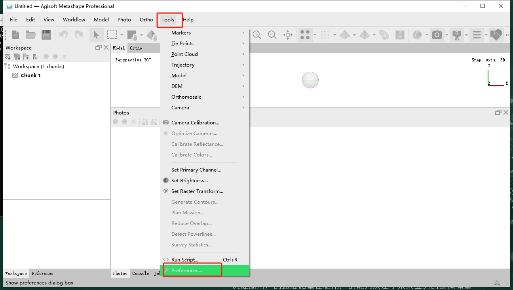Choose Run Script from Tools menu
Image resolution: width=513 pixels, height=290 pixels.
(x=205, y=260)
